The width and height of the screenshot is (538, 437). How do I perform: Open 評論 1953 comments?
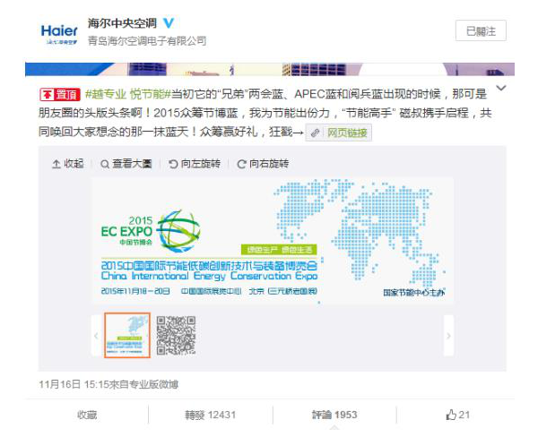click(x=334, y=415)
